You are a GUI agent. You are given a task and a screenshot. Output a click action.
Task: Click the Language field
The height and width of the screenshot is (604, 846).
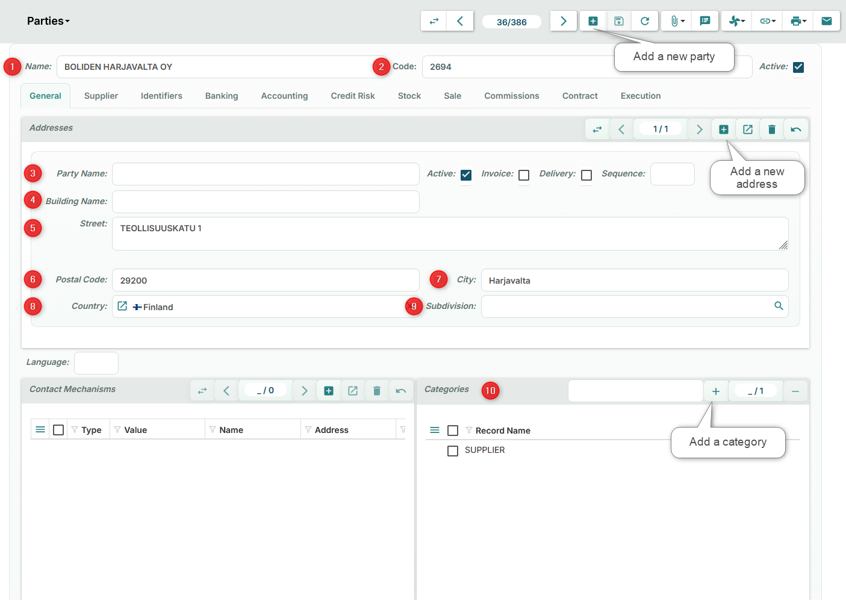click(x=96, y=363)
